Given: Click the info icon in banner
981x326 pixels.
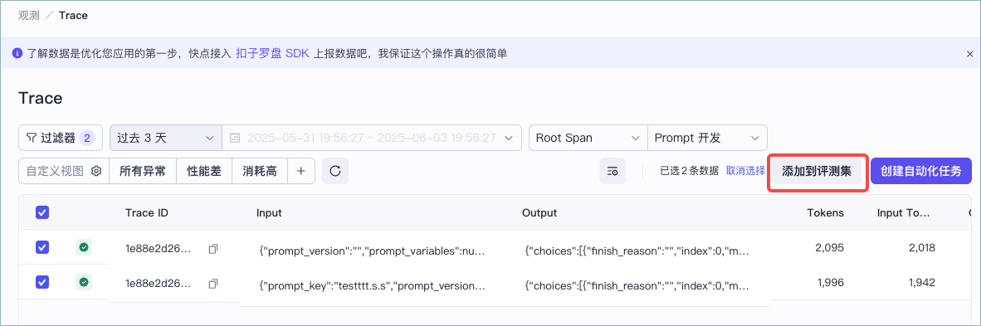Looking at the screenshot, I should click(17, 54).
